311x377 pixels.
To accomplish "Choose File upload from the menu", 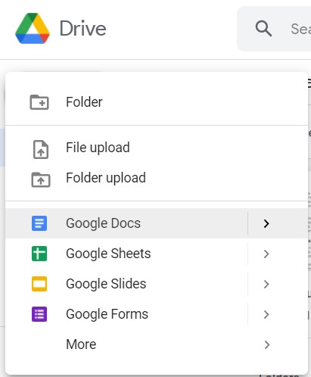I will point(157,148).
